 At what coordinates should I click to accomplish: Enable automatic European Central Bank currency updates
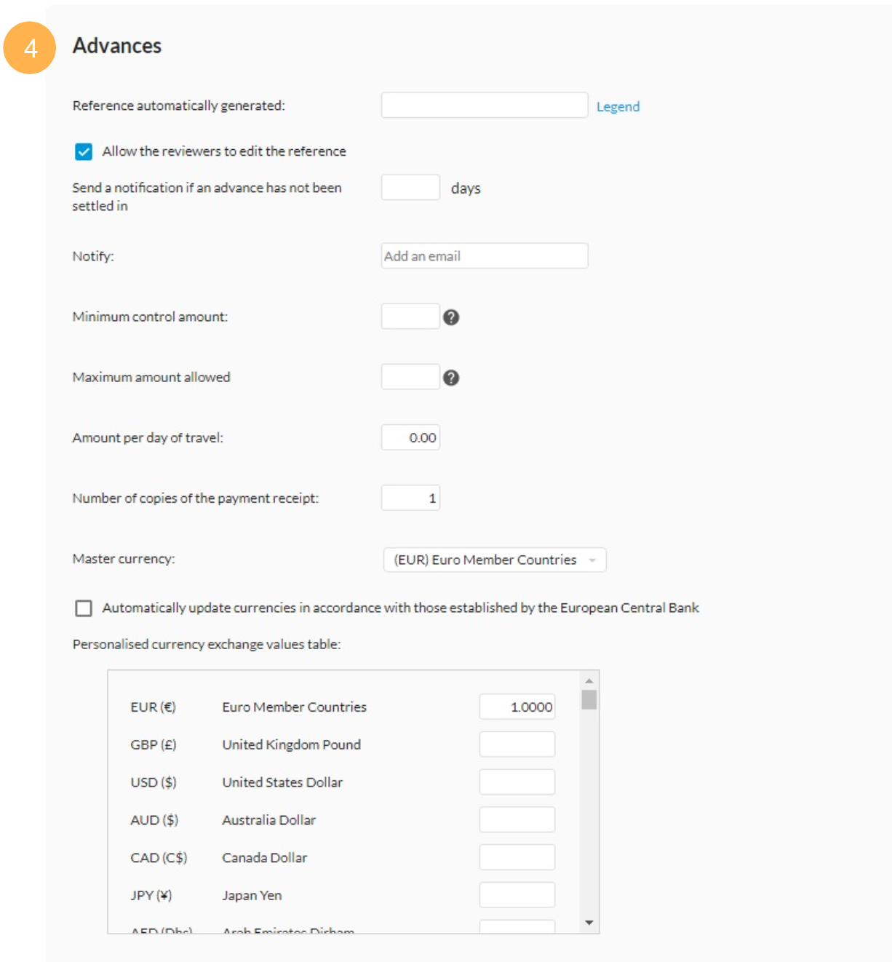[x=84, y=608]
